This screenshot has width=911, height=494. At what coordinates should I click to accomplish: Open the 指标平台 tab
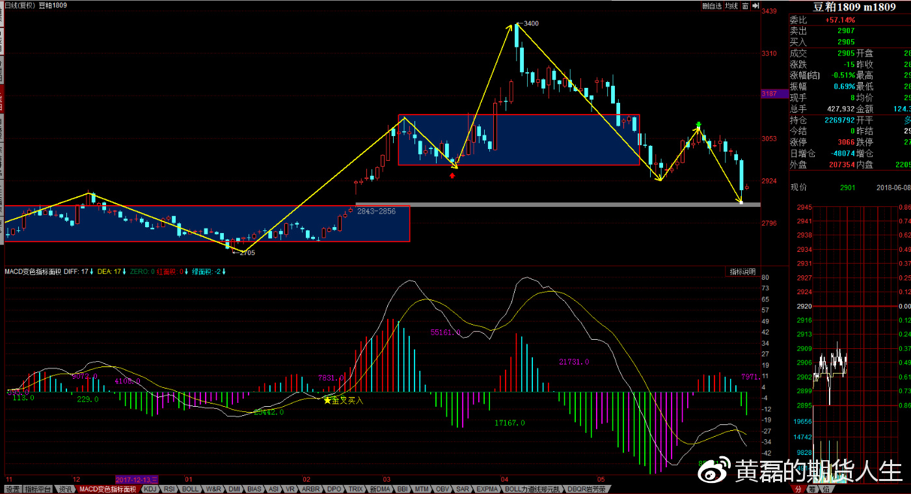pos(38,488)
